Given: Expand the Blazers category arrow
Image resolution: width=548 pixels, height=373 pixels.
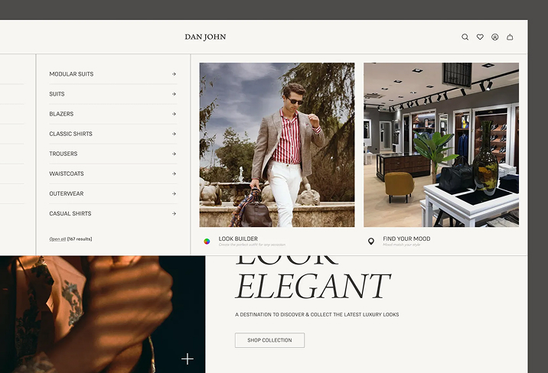Looking at the screenshot, I should tap(174, 114).
